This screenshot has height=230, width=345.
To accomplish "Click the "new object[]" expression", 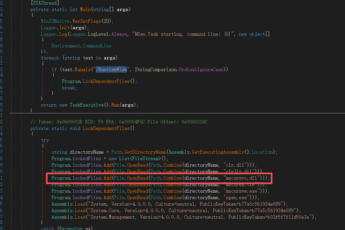I will (x=254, y=34).
